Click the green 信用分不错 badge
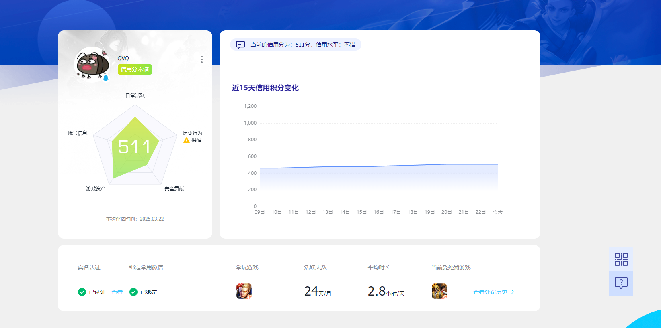Screen dimensions: 661x328 (x=135, y=69)
